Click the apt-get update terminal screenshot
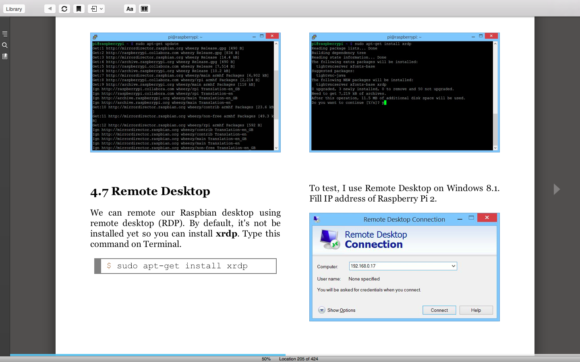 185,93
